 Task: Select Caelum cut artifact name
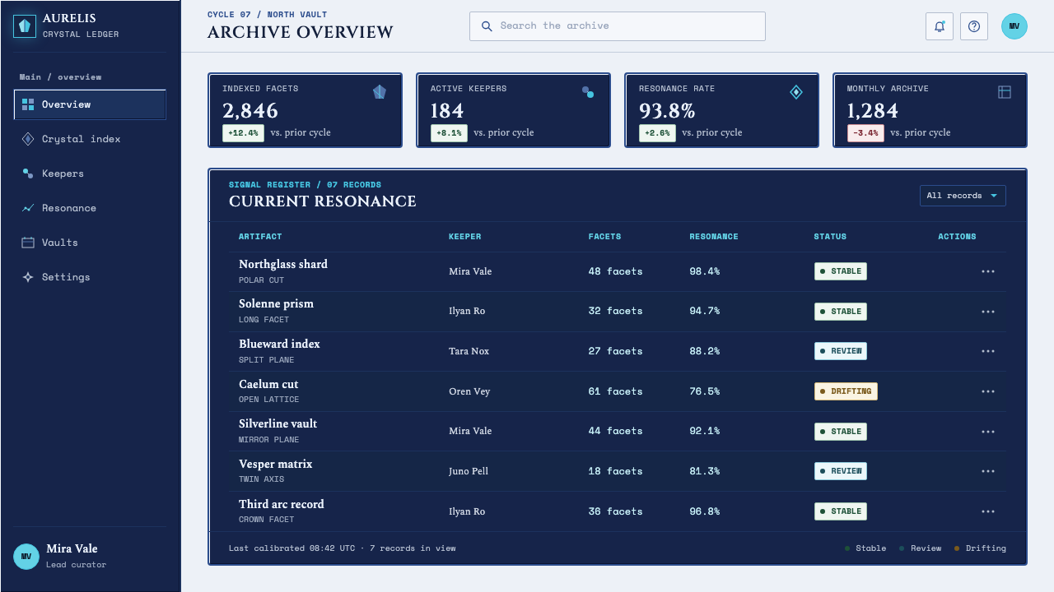(268, 385)
